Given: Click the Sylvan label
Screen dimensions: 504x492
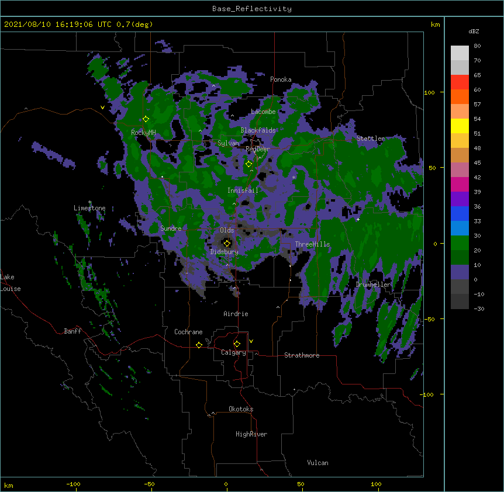Looking at the screenshot, I should 228,143.
